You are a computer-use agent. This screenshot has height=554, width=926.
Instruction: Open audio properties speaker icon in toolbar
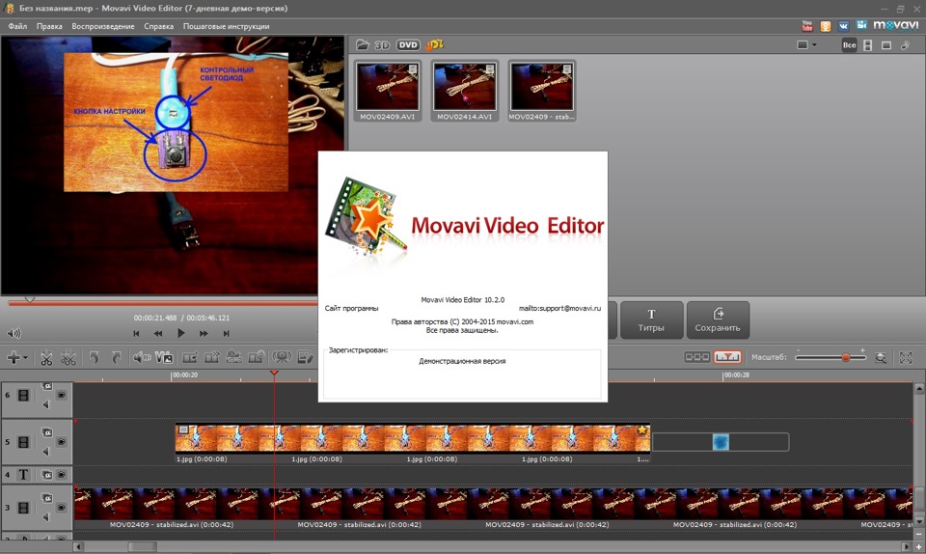pos(141,357)
